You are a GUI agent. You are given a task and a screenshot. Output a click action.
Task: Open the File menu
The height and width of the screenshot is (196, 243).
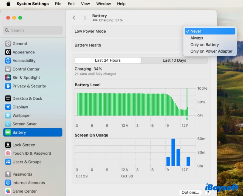pyautogui.click(x=58, y=4)
